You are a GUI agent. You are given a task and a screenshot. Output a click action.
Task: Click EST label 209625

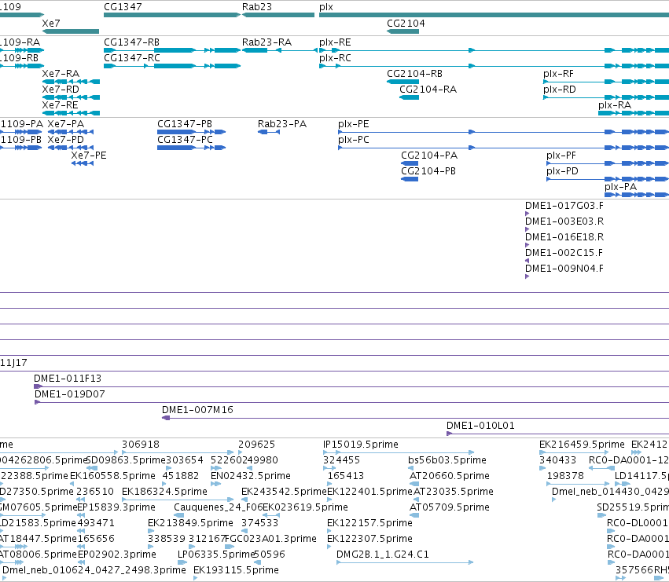pyautogui.click(x=256, y=445)
